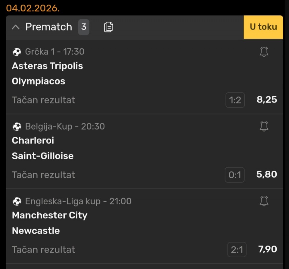289x269 pixels.
Task: Click soccer ball icon beside Belgija-Kup
Action: [17, 127]
